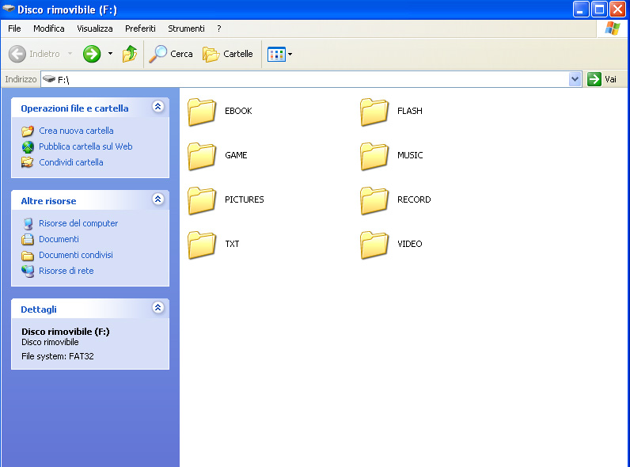Screen dimensions: 630x467
Task: Open the Risorse del computer link
Action: pos(78,223)
